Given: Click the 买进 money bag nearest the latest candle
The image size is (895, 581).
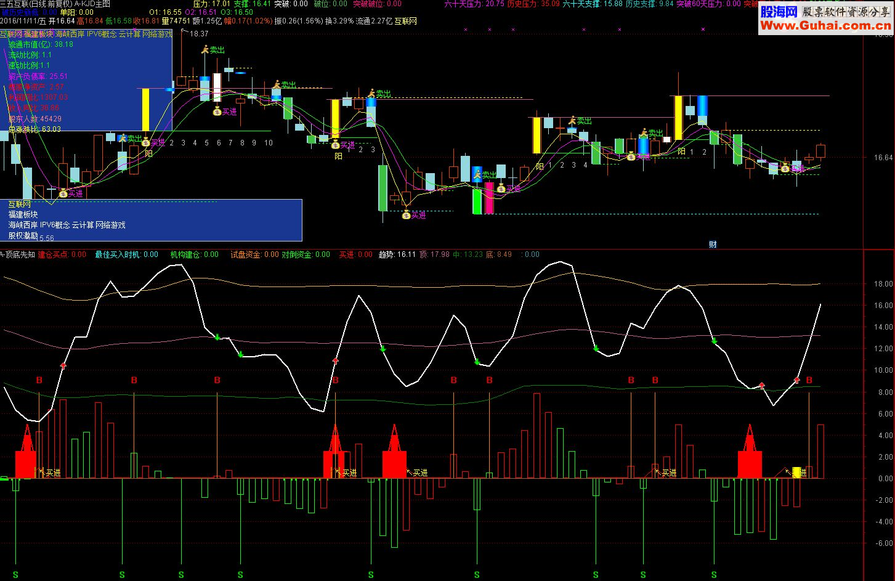Looking at the screenshot, I should pyautogui.click(x=785, y=168).
